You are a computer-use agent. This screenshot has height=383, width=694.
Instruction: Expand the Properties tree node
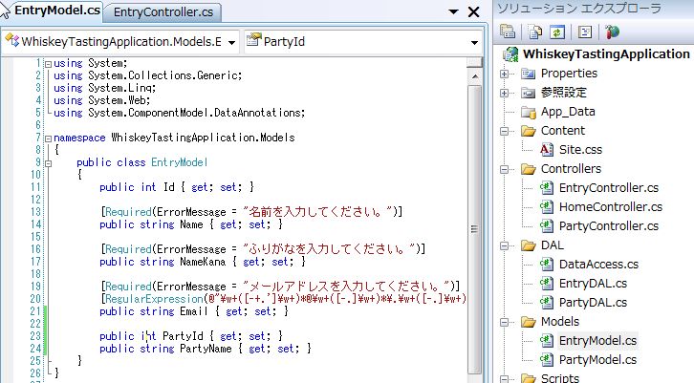[504, 74]
